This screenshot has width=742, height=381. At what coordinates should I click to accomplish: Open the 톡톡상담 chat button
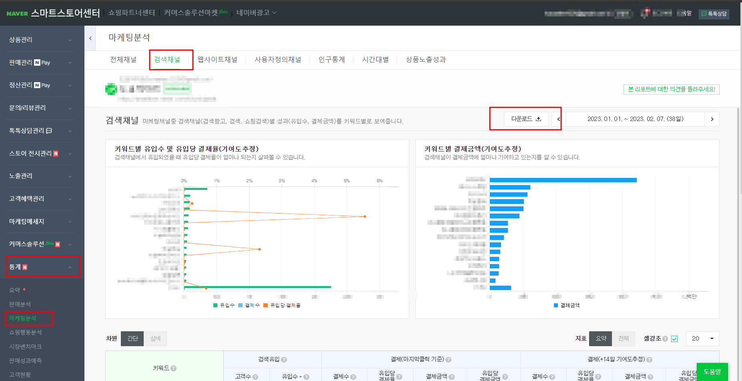click(x=714, y=14)
